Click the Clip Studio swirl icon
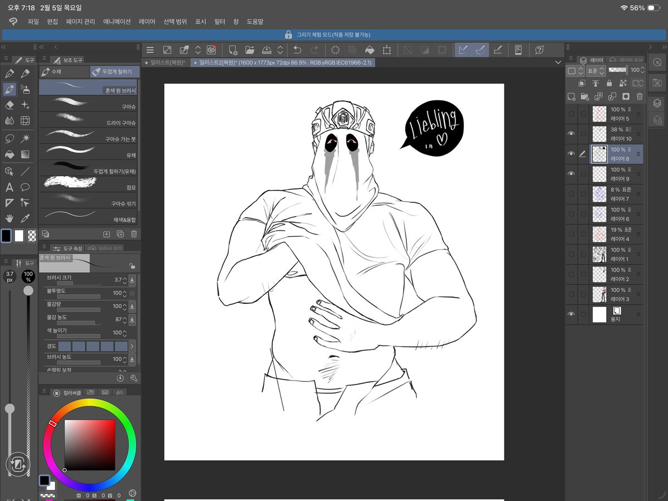 point(211,50)
